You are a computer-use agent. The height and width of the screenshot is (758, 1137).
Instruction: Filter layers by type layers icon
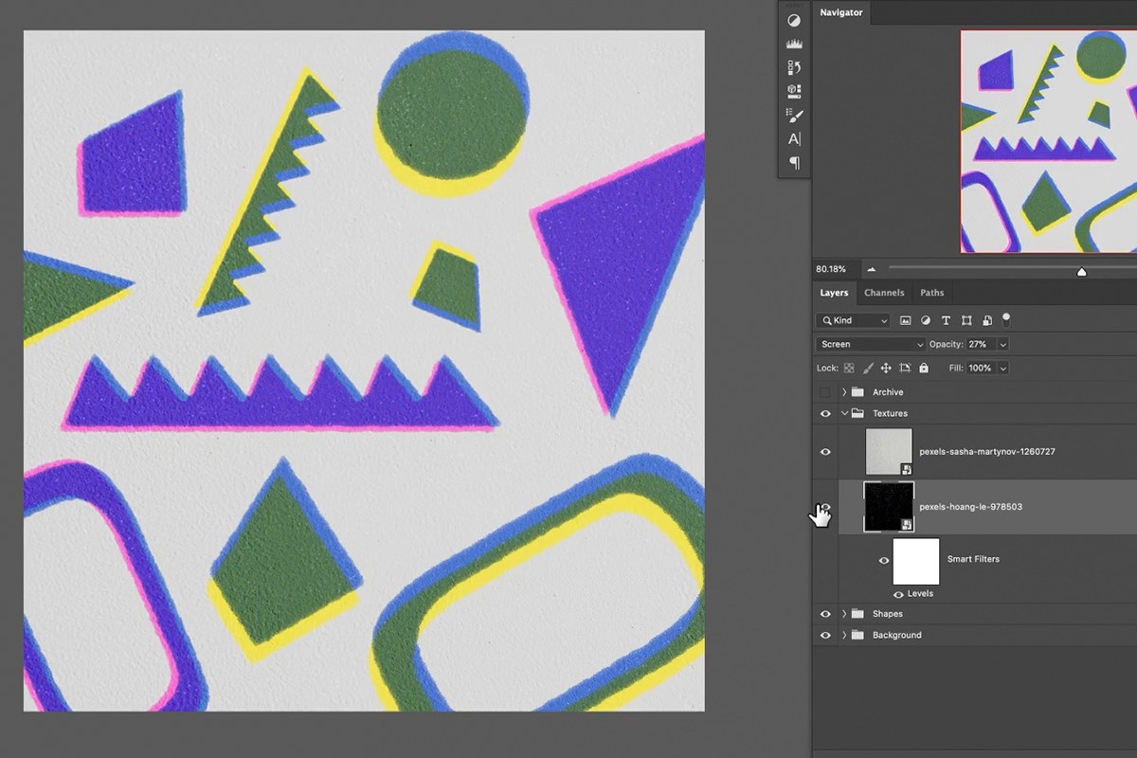[946, 320]
